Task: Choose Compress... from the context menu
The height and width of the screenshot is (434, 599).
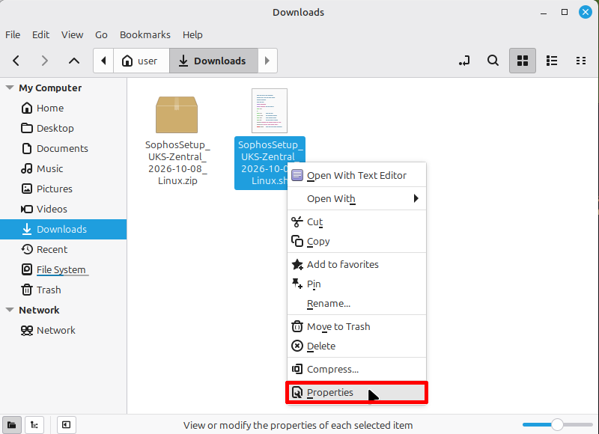Action: pyautogui.click(x=356, y=370)
